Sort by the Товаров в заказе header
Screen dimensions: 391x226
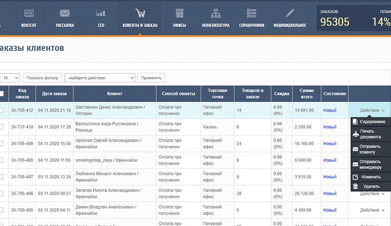pyautogui.click(x=253, y=93)
